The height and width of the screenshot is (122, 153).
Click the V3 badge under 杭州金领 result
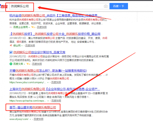tap(33, 27)
